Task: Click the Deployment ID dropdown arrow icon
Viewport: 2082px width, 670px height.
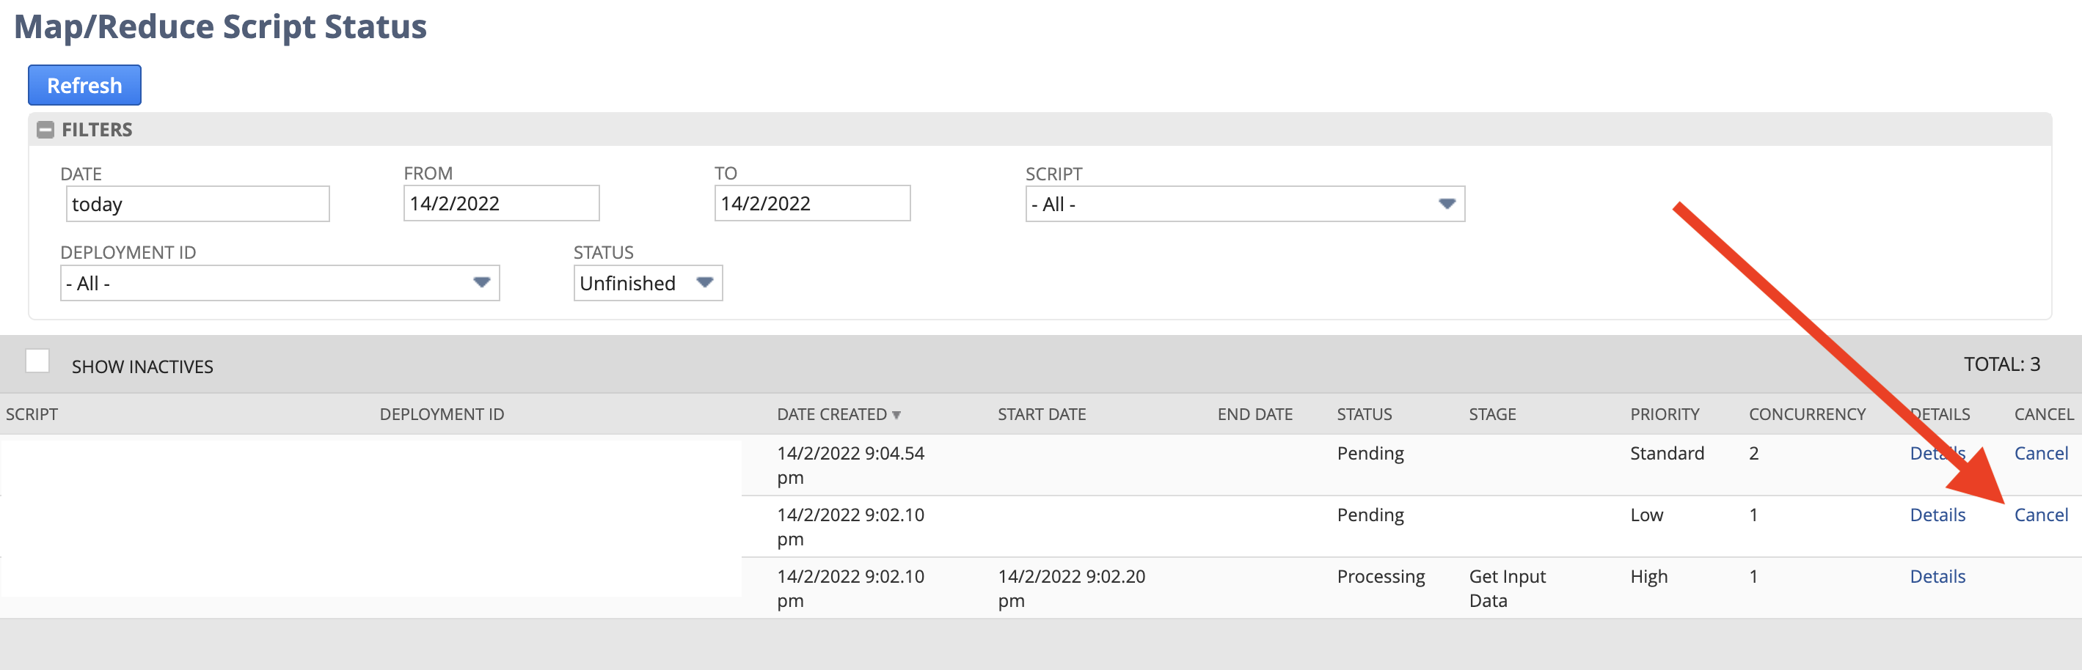Action: pyautogui.click(x=482, y=282)
